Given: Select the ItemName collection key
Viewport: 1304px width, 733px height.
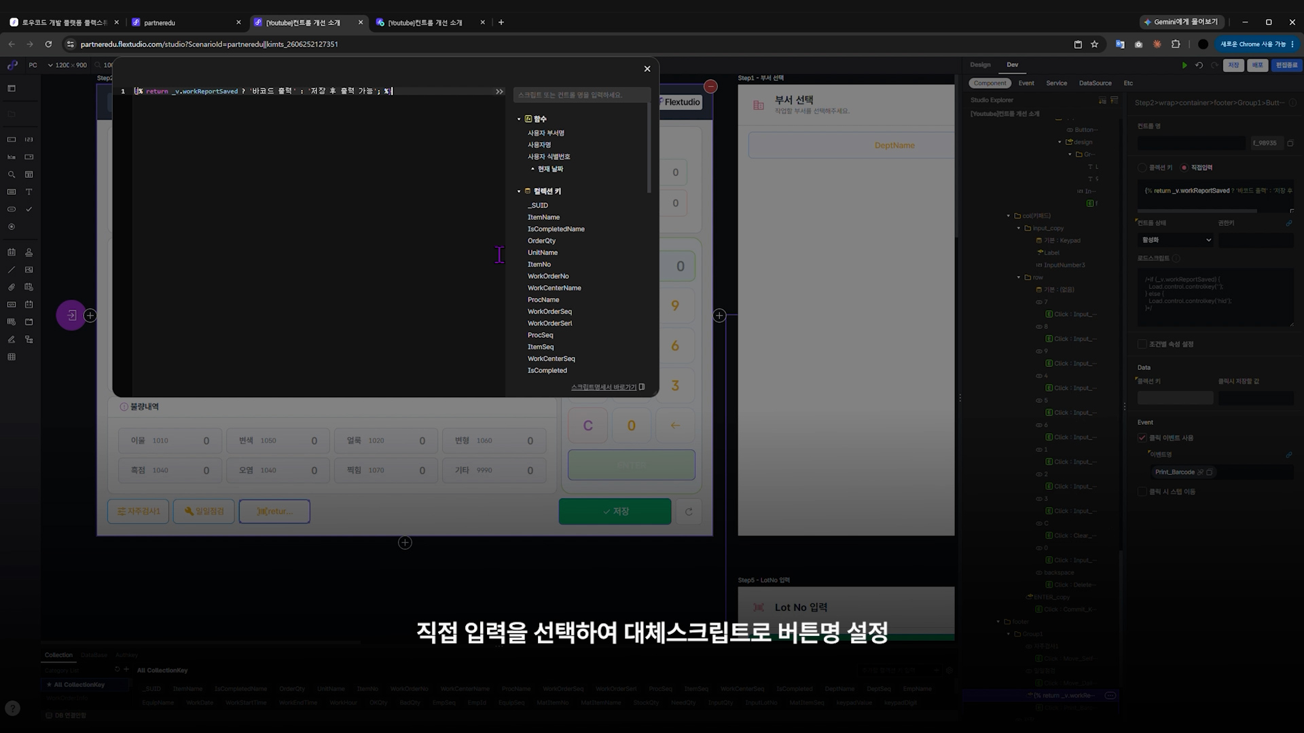Looking at the screenshot, I should (543, 217).
